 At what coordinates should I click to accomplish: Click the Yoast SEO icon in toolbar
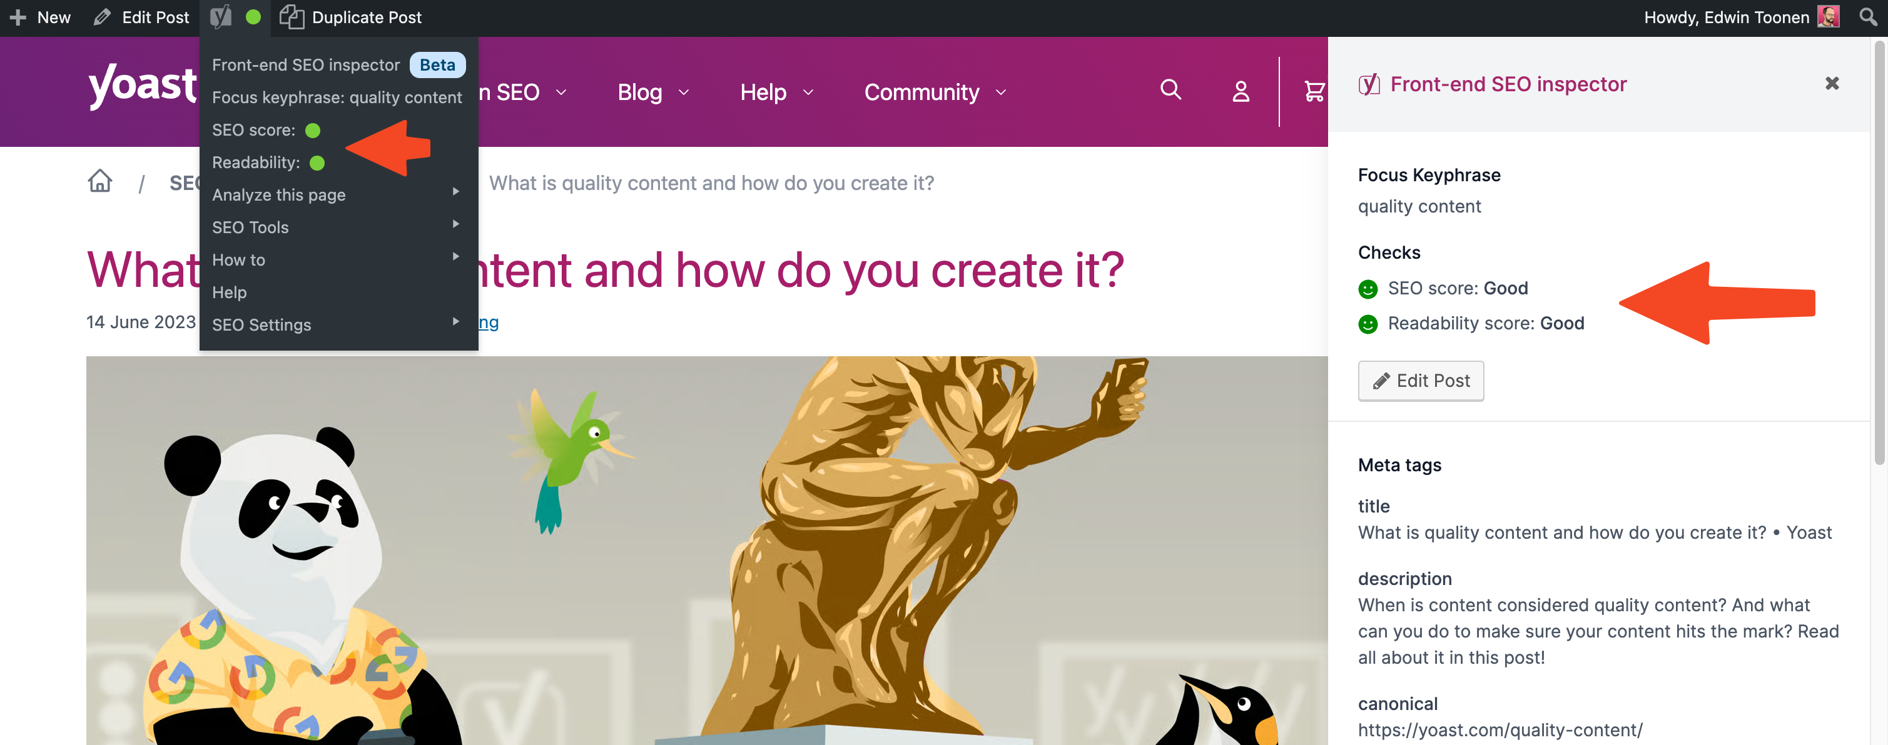(221, 17)
